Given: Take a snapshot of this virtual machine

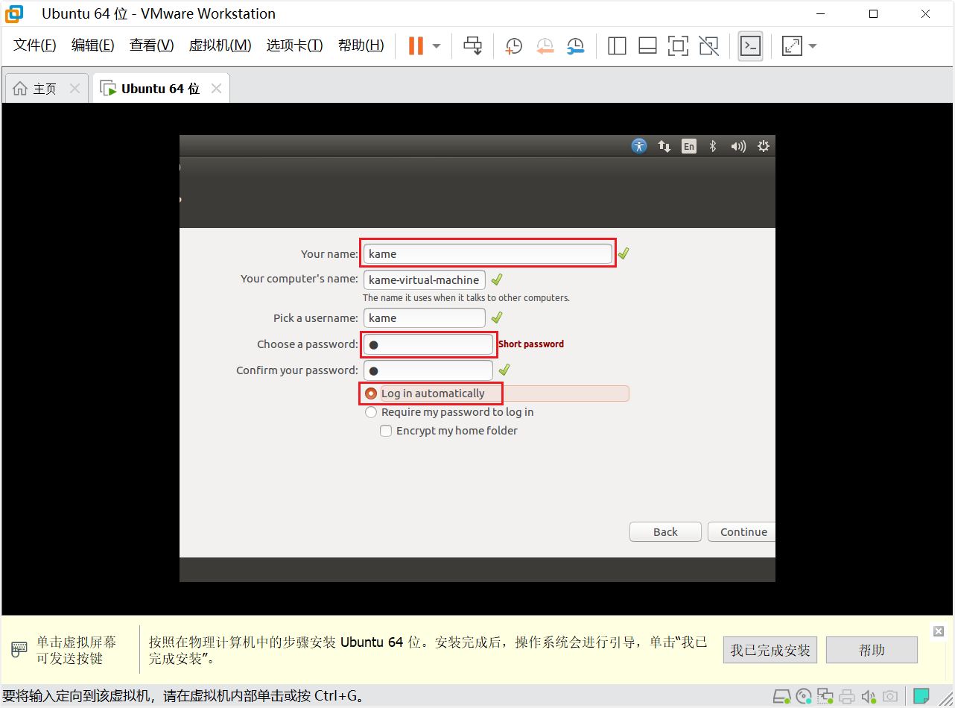Looking at the screenshot, I should point(513,46).
